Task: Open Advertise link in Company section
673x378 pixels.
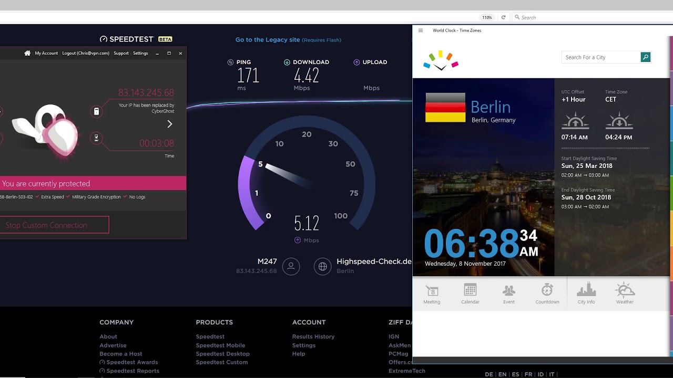Action: pos(113,345)
